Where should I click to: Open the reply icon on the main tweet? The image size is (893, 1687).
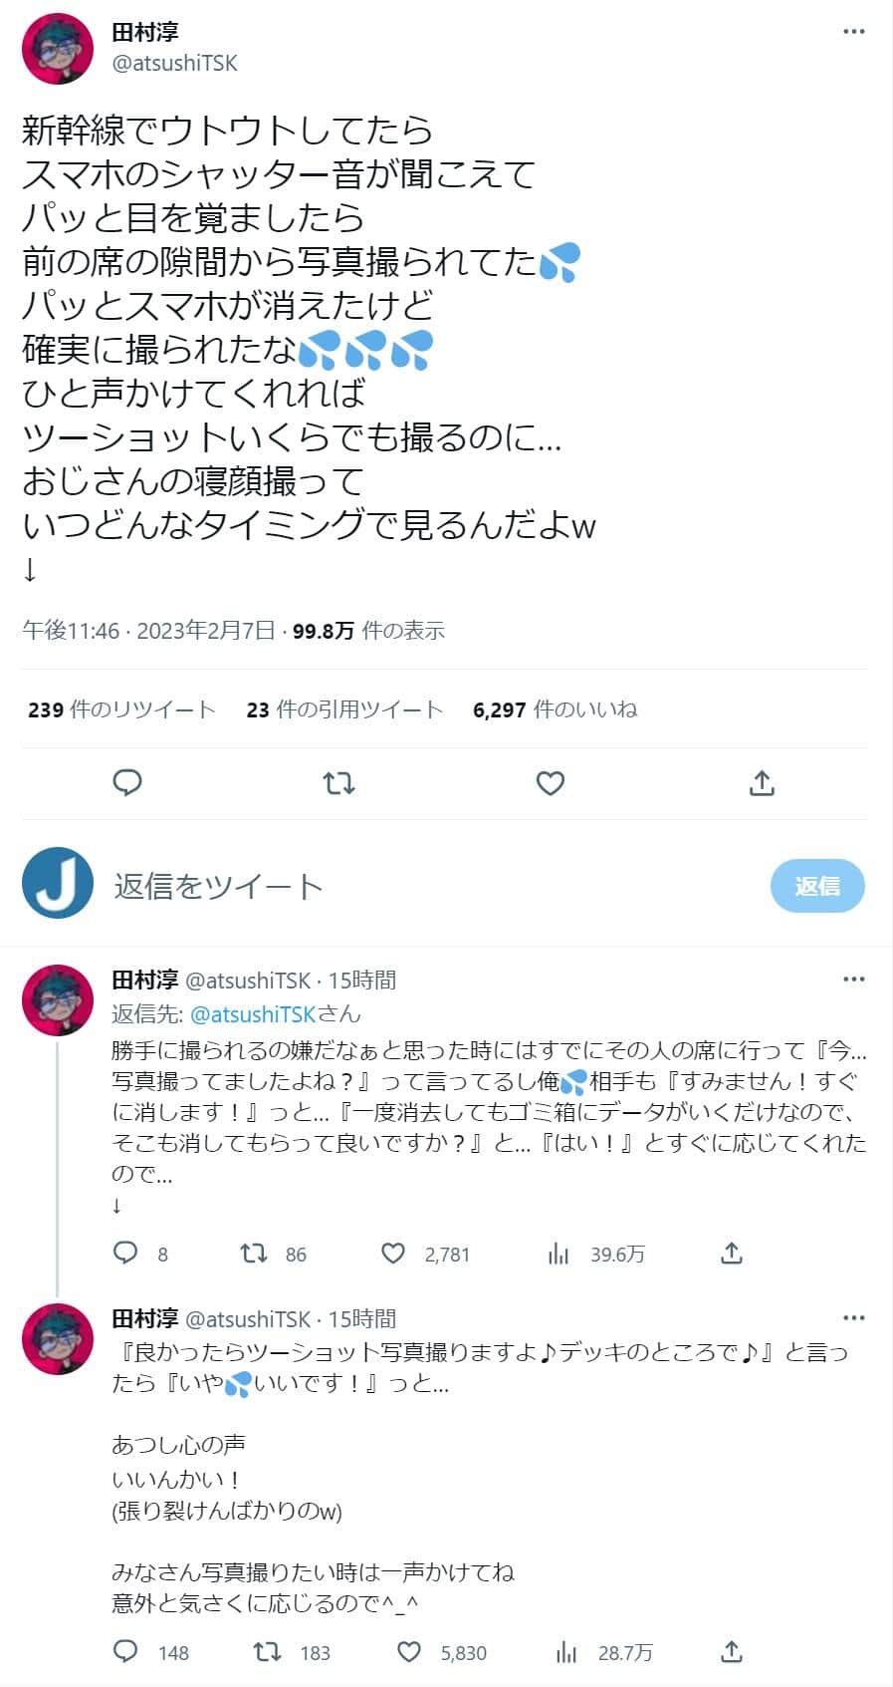125,783
